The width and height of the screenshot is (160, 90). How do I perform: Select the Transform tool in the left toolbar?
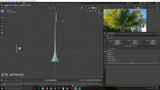tap(2, 17)
